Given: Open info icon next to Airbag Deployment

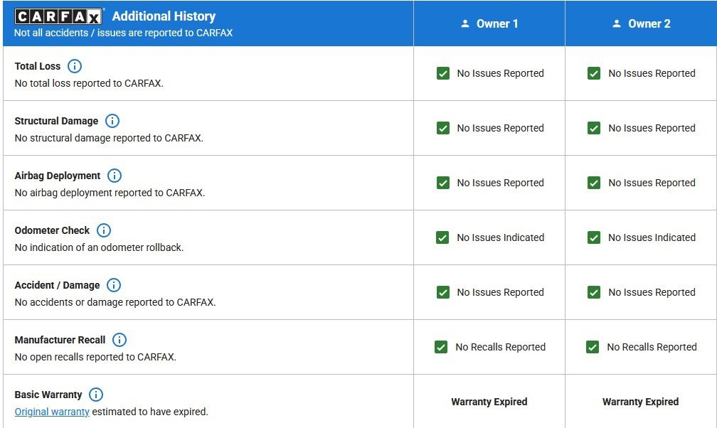Looking at the screenshot, I should pos(115,176).
